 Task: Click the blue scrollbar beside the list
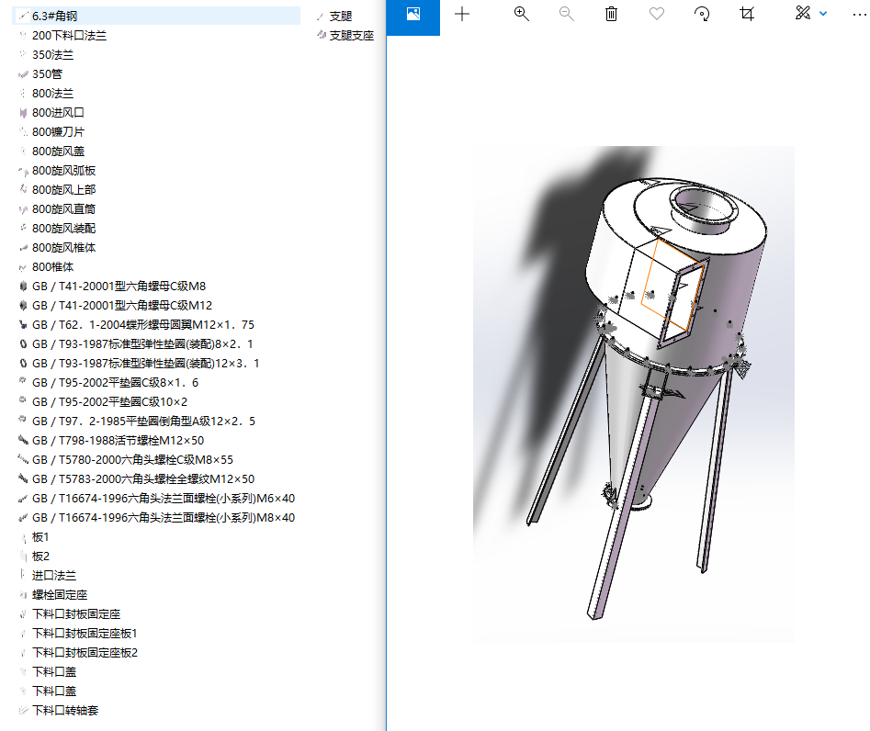click(x=385, y=367)
